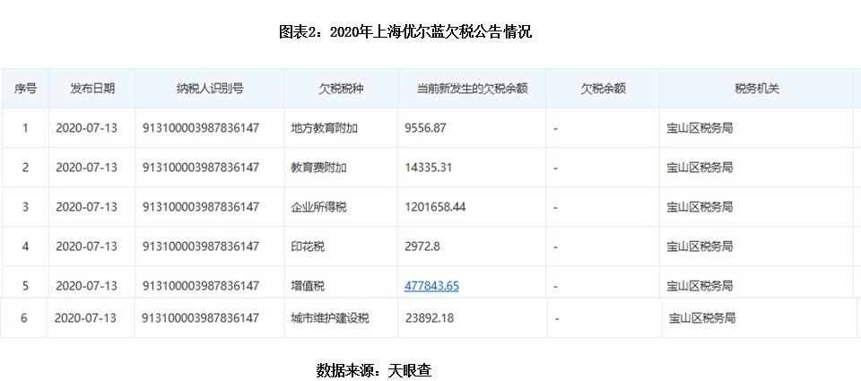This screenshot has height=381, width=861.
Task: Select the 企业所得税 tax type cell
Action: point(318,207)
